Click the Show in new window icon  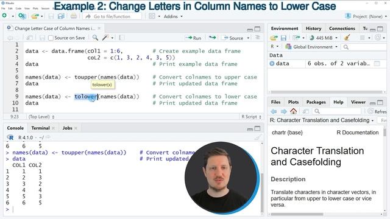(x=29, y=38)
